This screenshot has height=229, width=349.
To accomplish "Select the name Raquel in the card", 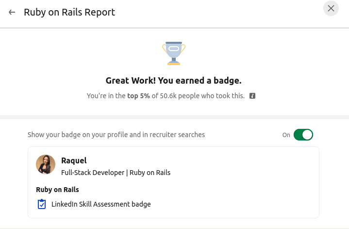I will click(x=74, y=160).
